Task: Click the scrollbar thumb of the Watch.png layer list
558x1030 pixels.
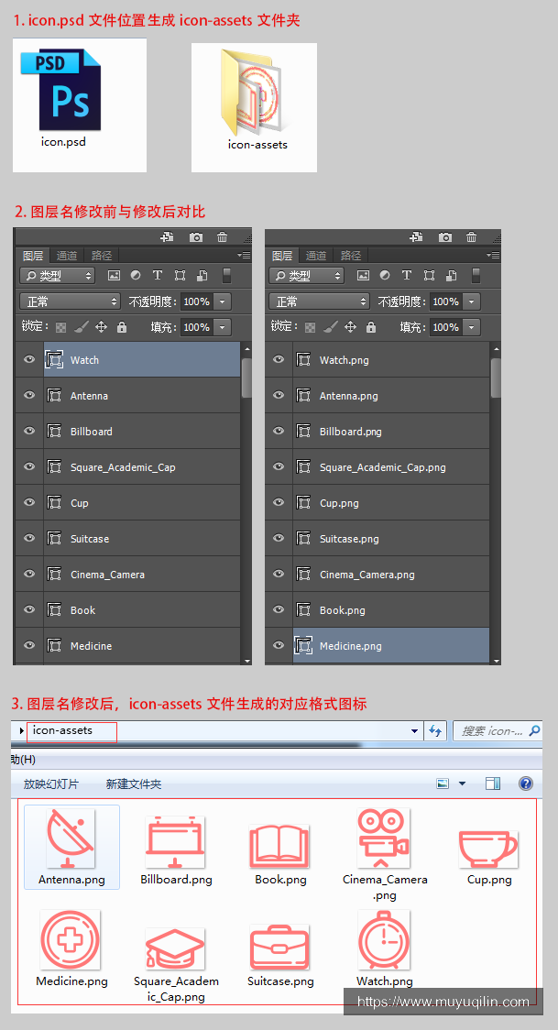Action: [497, 378]
